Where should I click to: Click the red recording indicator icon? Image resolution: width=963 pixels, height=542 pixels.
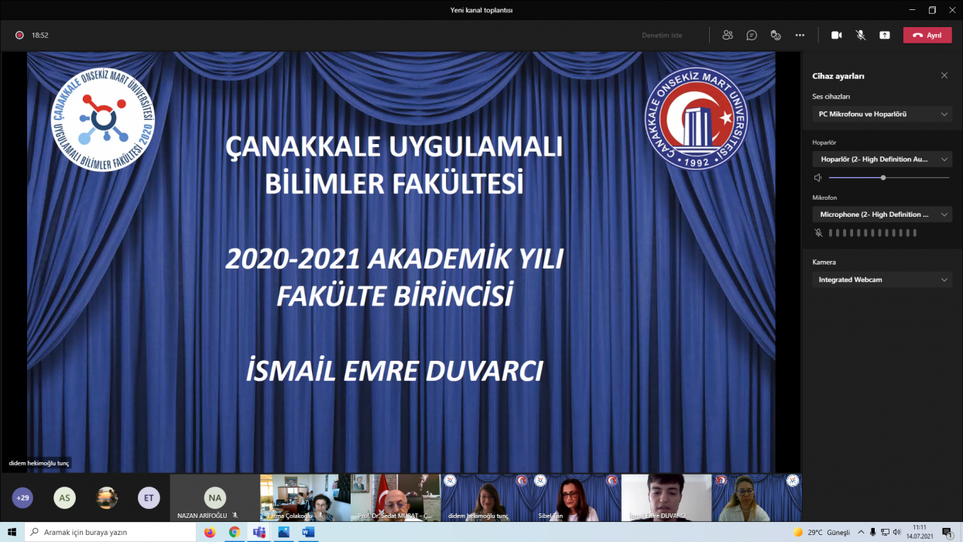point(19,35)
